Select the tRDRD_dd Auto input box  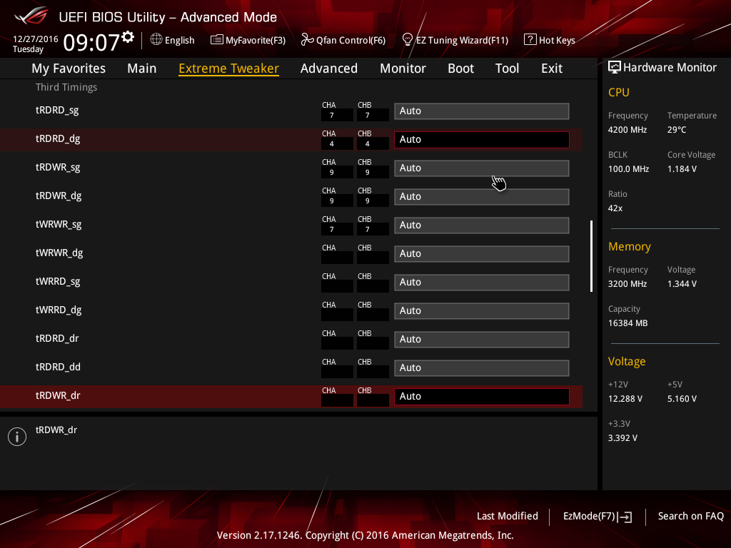482,368
